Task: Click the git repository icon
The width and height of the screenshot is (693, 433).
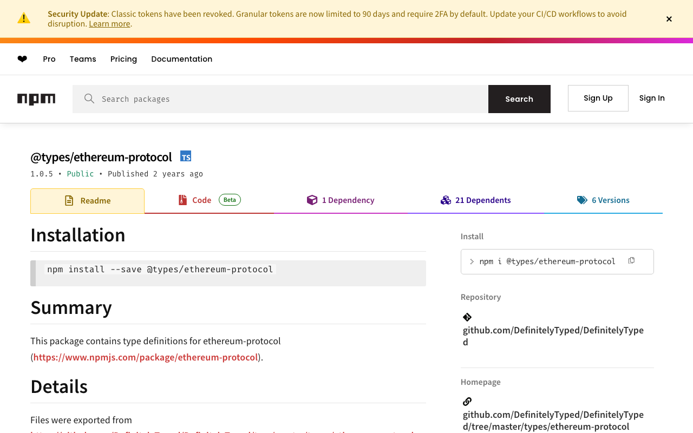Action: point(467,317)
